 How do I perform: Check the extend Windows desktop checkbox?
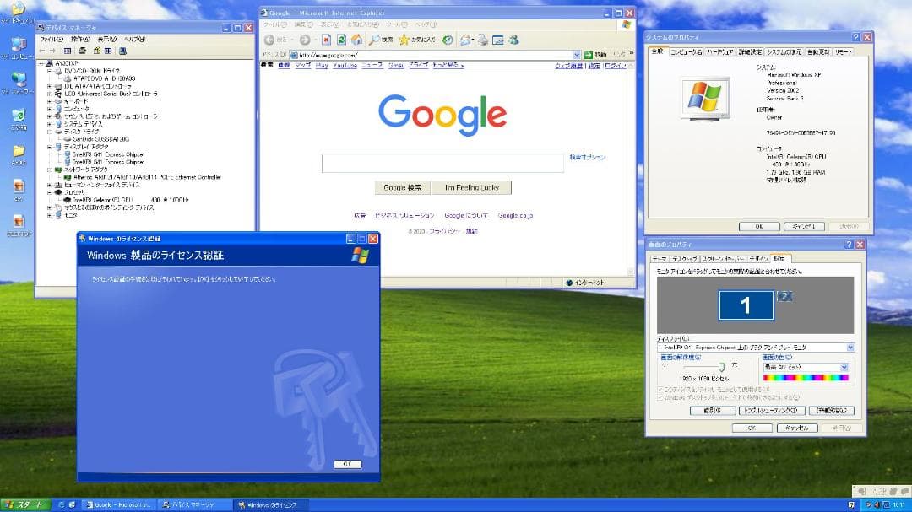[x=660, y=396]
